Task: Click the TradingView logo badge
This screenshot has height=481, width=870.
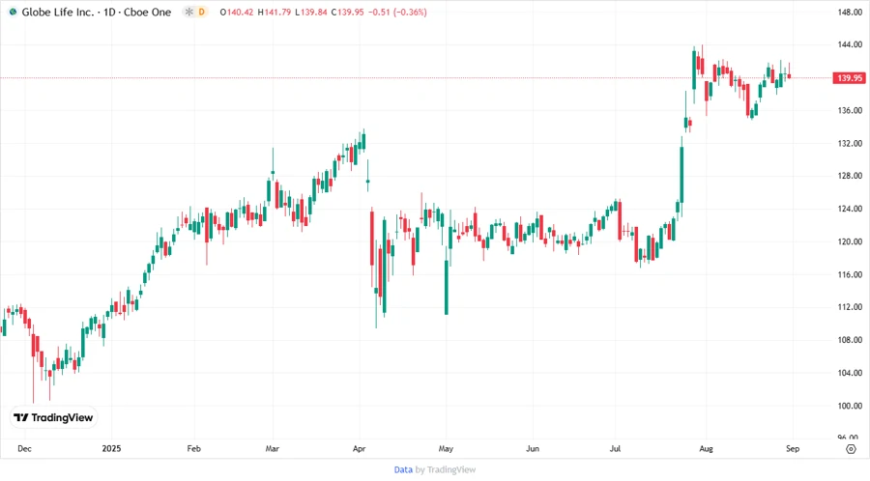Action: pyautogui.click(x=53, y=417)
